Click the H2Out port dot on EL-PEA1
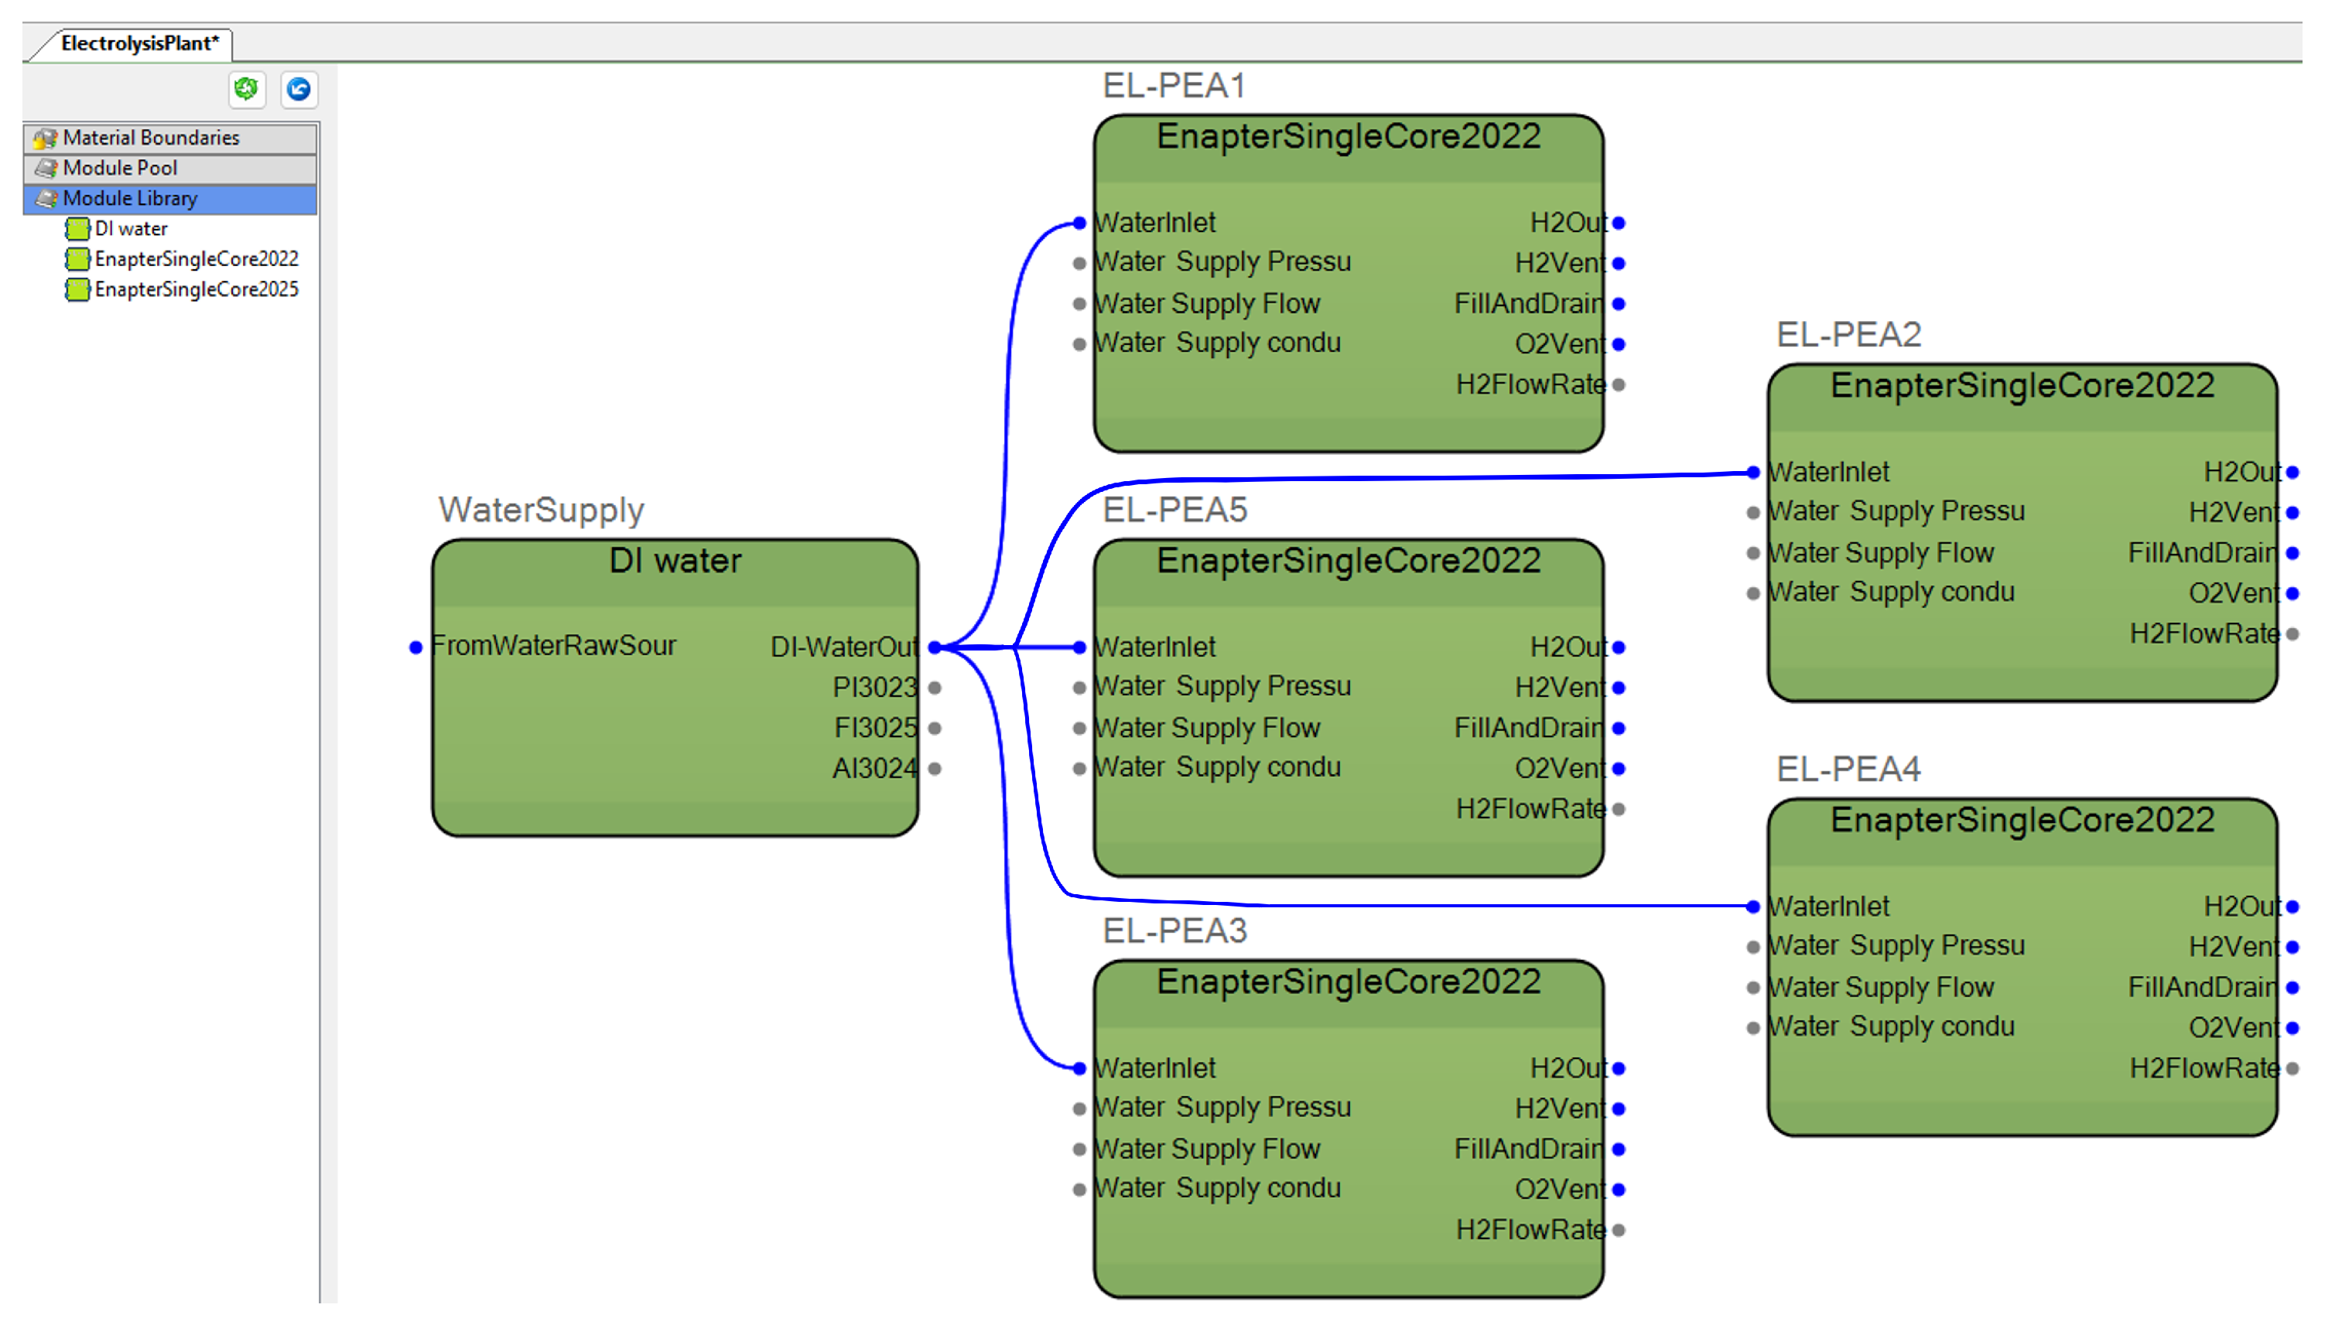This screenshot has height=1325, width=2342. tap(1619, 223)
